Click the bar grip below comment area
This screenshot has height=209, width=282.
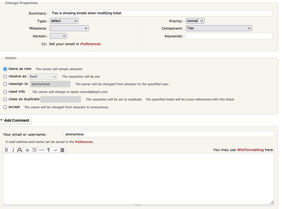click(139, 205)
